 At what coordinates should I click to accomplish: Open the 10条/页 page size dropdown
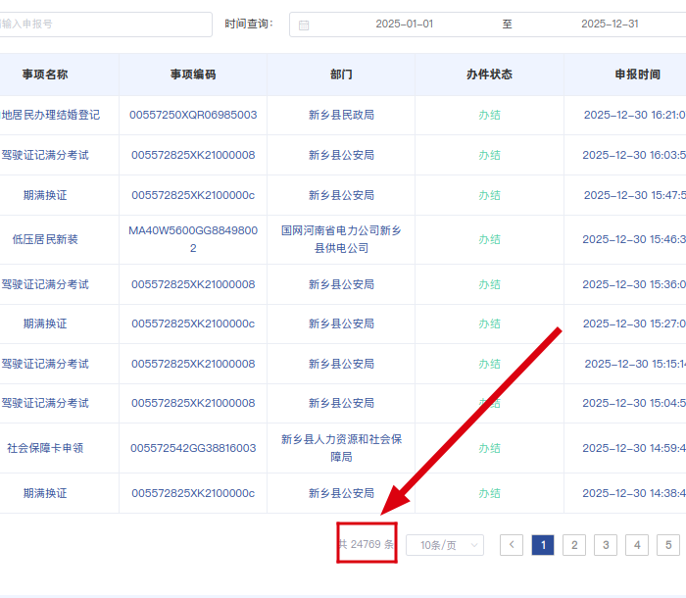pyautogui.click(x=445, y=545)
